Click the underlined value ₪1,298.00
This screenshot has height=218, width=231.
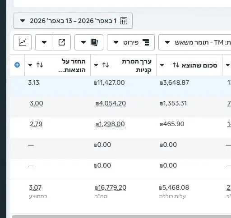point(110,124)
